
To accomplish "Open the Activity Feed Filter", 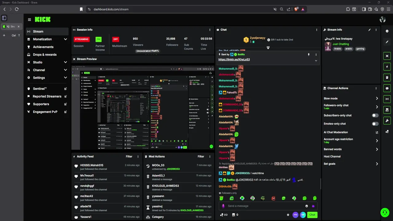I will coord(129,157).
